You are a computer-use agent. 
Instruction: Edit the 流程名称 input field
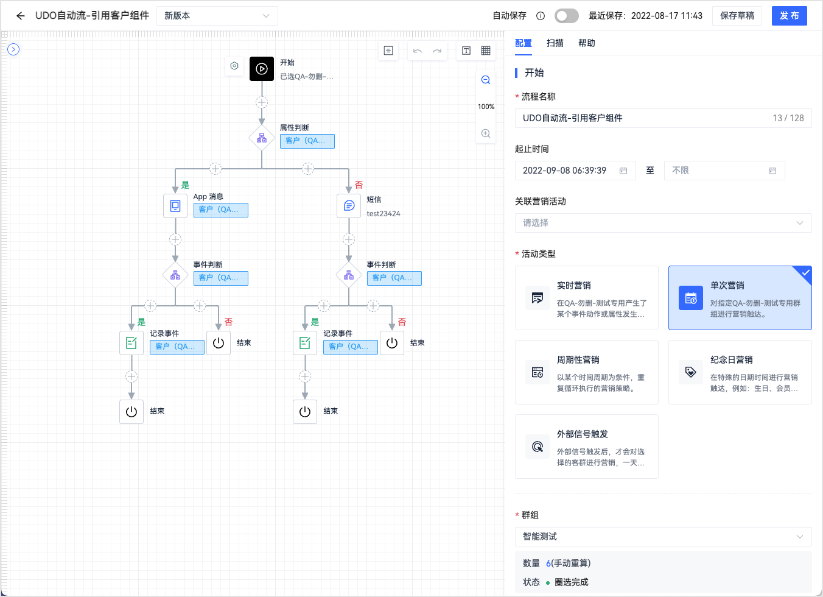664,118
